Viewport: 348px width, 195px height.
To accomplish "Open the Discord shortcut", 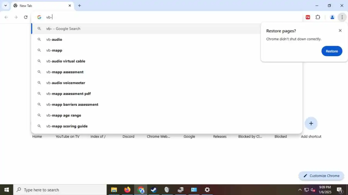I will coord(128,136).
